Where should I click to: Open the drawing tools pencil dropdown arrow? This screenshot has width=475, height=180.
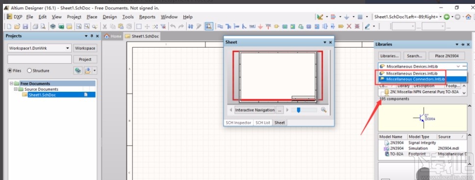pos(374,26)
